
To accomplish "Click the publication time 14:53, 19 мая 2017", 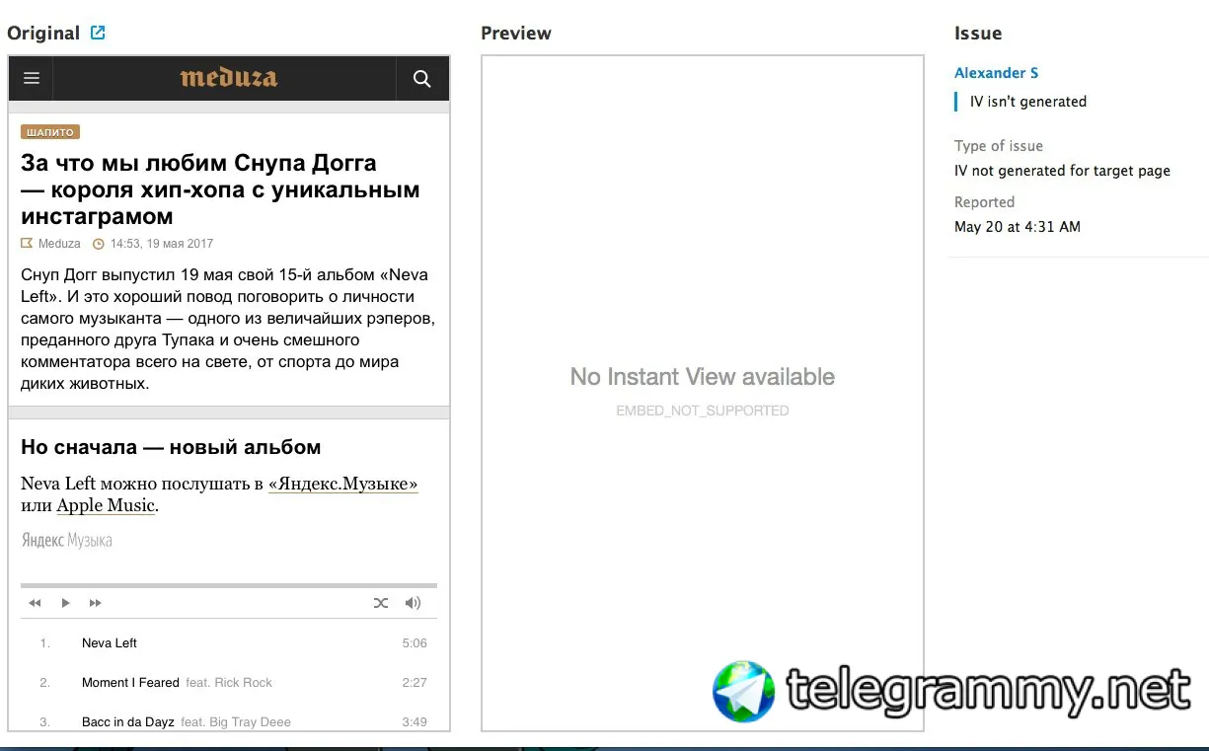I will (x=162, y=244).
